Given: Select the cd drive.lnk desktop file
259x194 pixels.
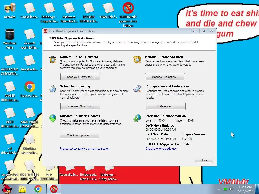Looking at the screenshot, I should [10, 144].
